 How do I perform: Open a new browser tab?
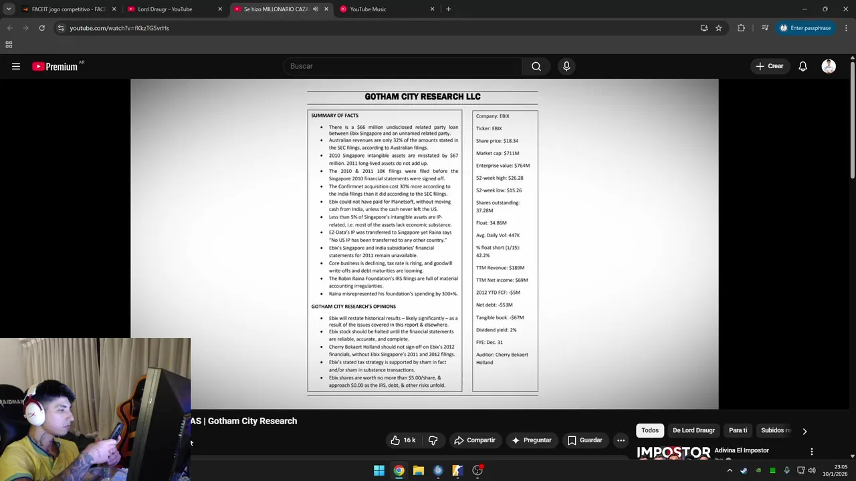tap(448, 9)
